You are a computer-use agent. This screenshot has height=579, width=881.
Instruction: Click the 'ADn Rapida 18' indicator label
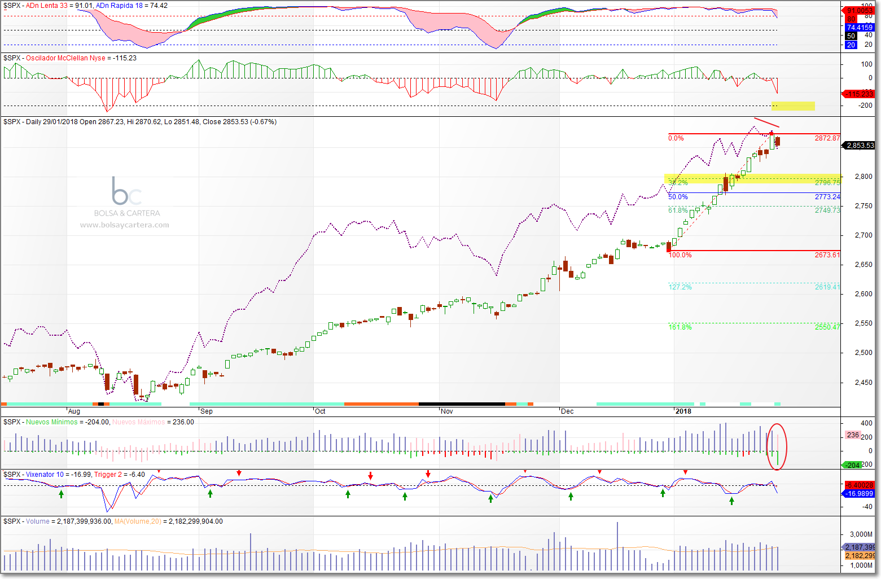point(119,6)
